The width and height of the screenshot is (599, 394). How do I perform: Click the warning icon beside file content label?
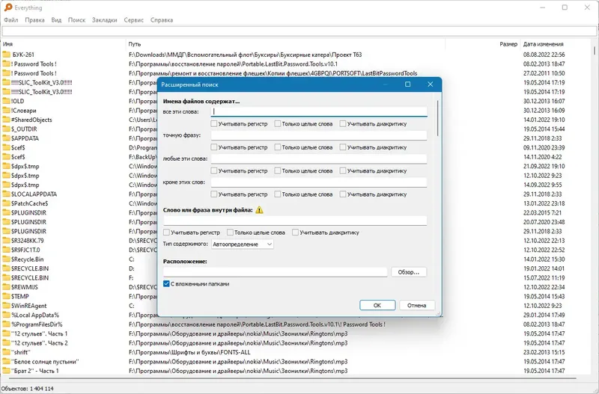pyautogui.click(x=259, y=210)
